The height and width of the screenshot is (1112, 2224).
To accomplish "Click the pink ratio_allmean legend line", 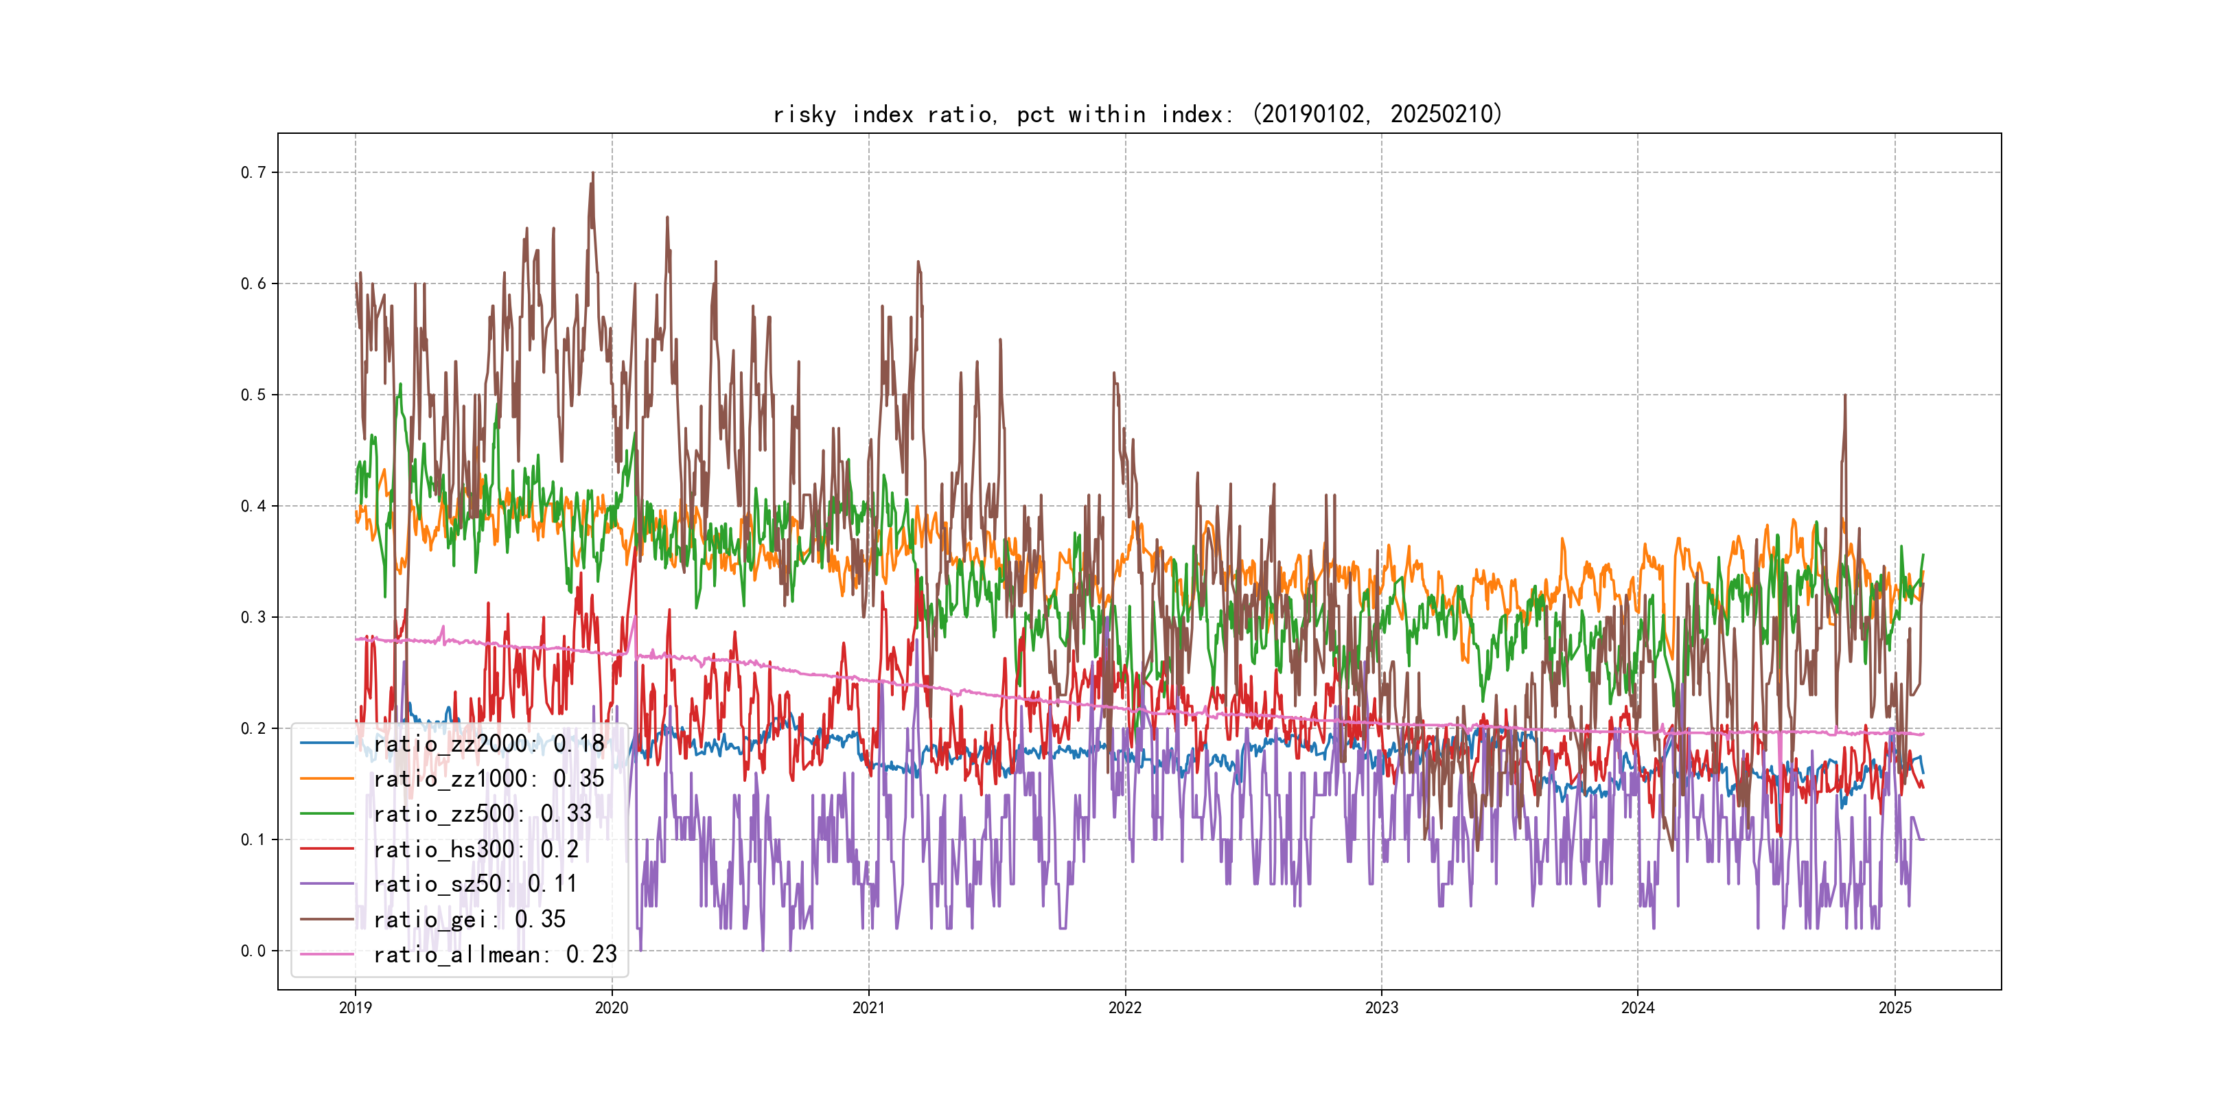I will pyautogui.click(x=326, y=954).
